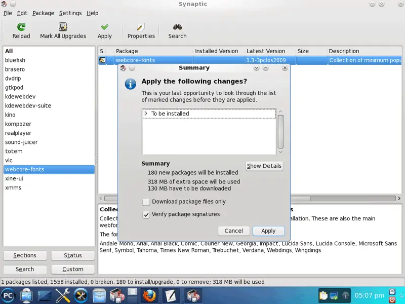Cancel the Summary dialog

[x=233, y=231]
